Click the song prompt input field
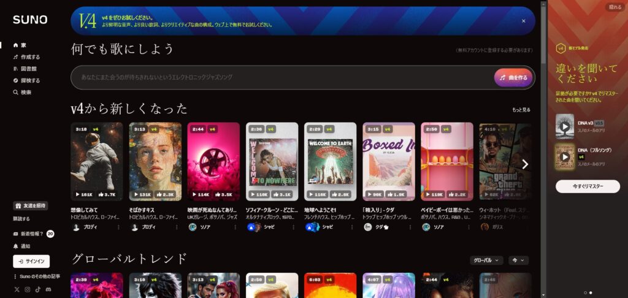628x298 pixels. [x=280, y=77]
